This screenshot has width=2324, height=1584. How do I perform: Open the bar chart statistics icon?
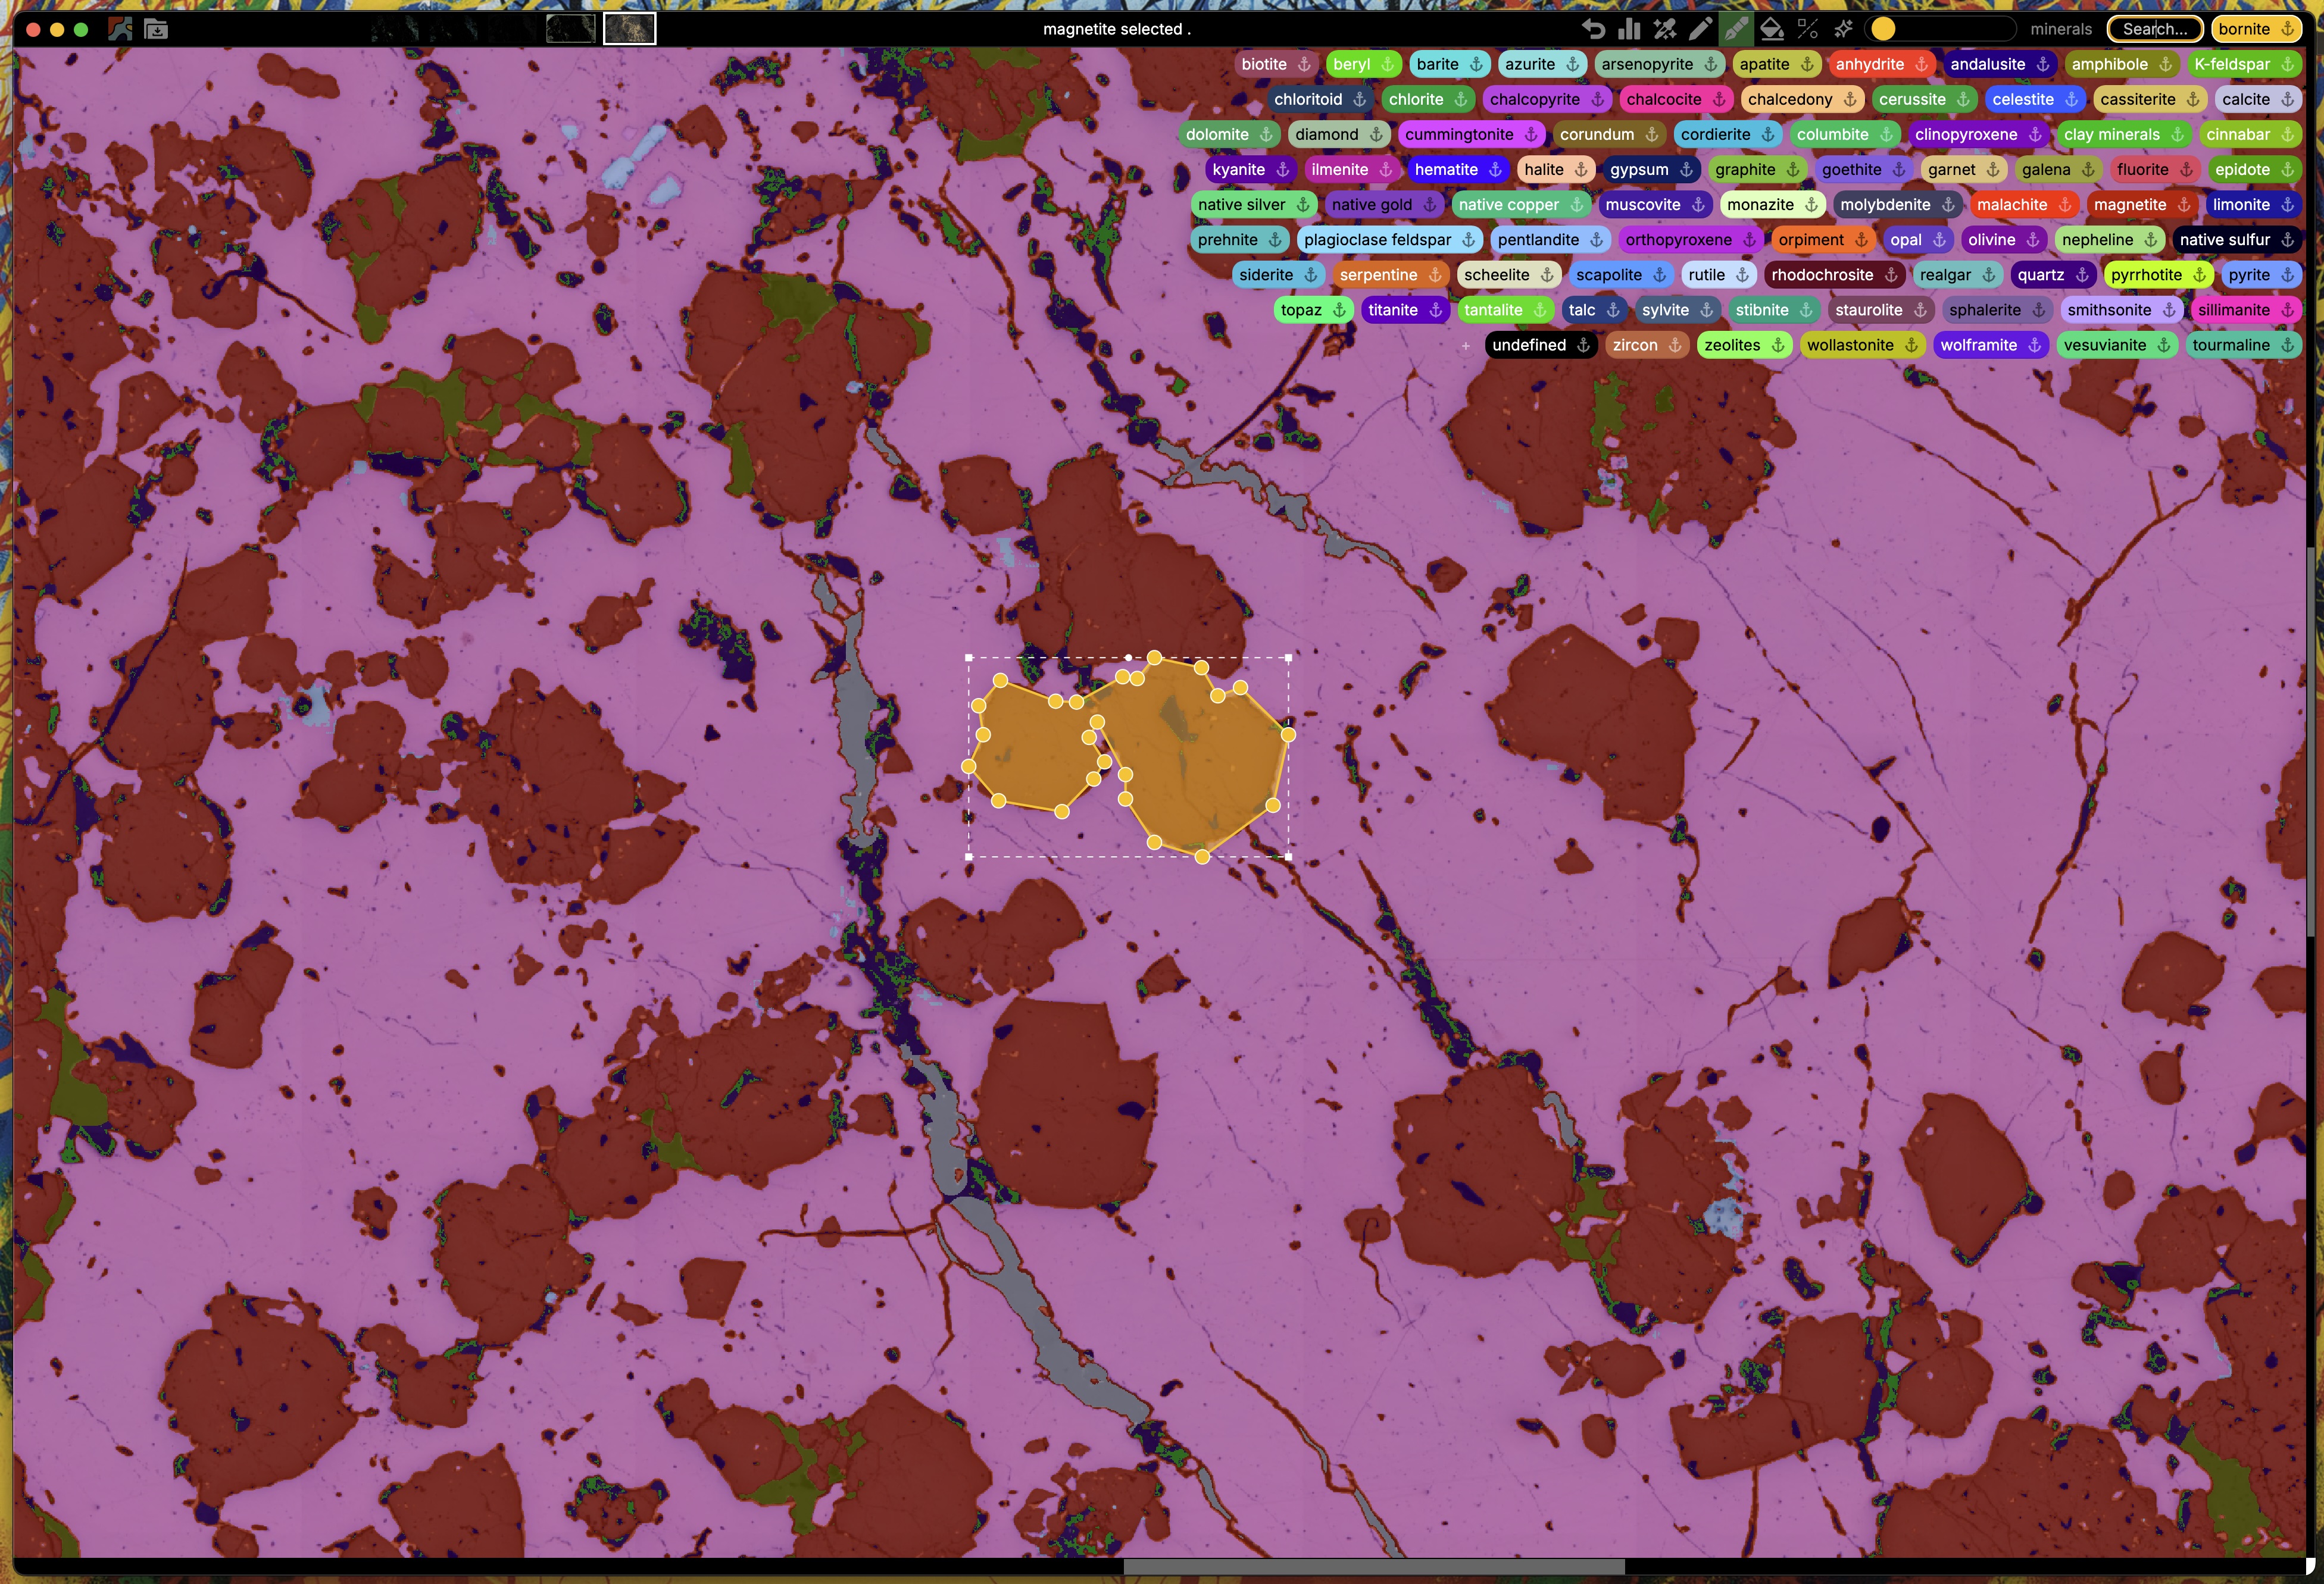coord(1629,29)
